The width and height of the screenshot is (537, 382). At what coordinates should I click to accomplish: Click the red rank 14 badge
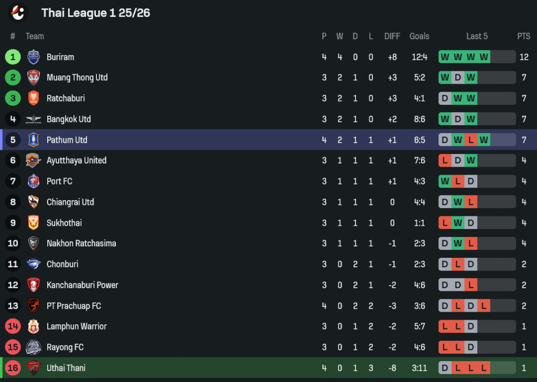[x=13, y=326]
